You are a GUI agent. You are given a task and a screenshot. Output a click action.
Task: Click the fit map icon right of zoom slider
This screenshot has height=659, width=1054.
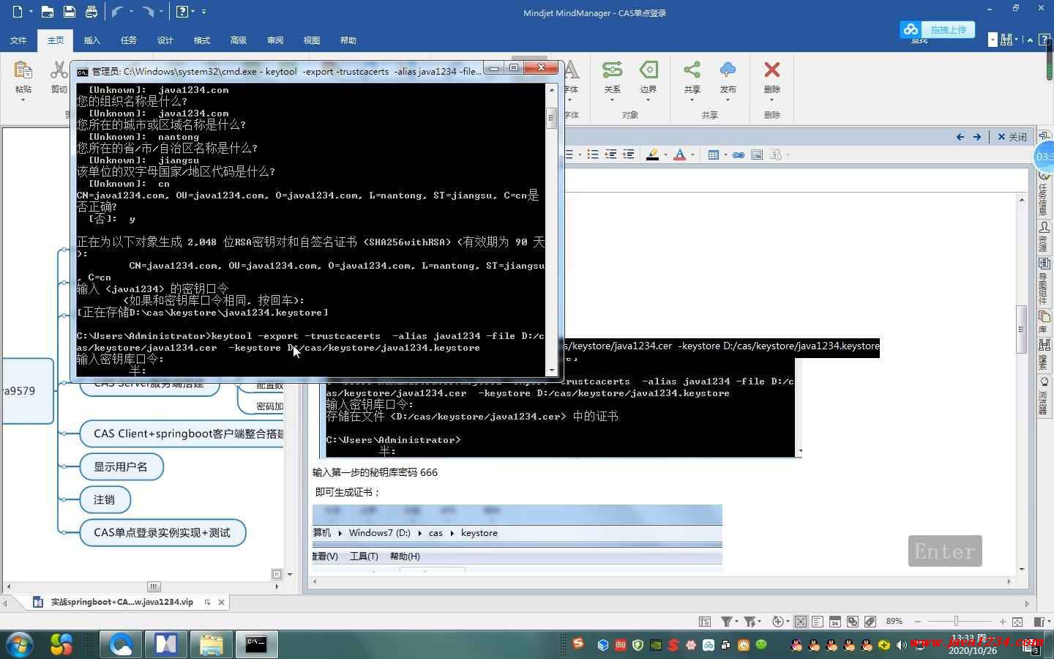click(1017, 622)
